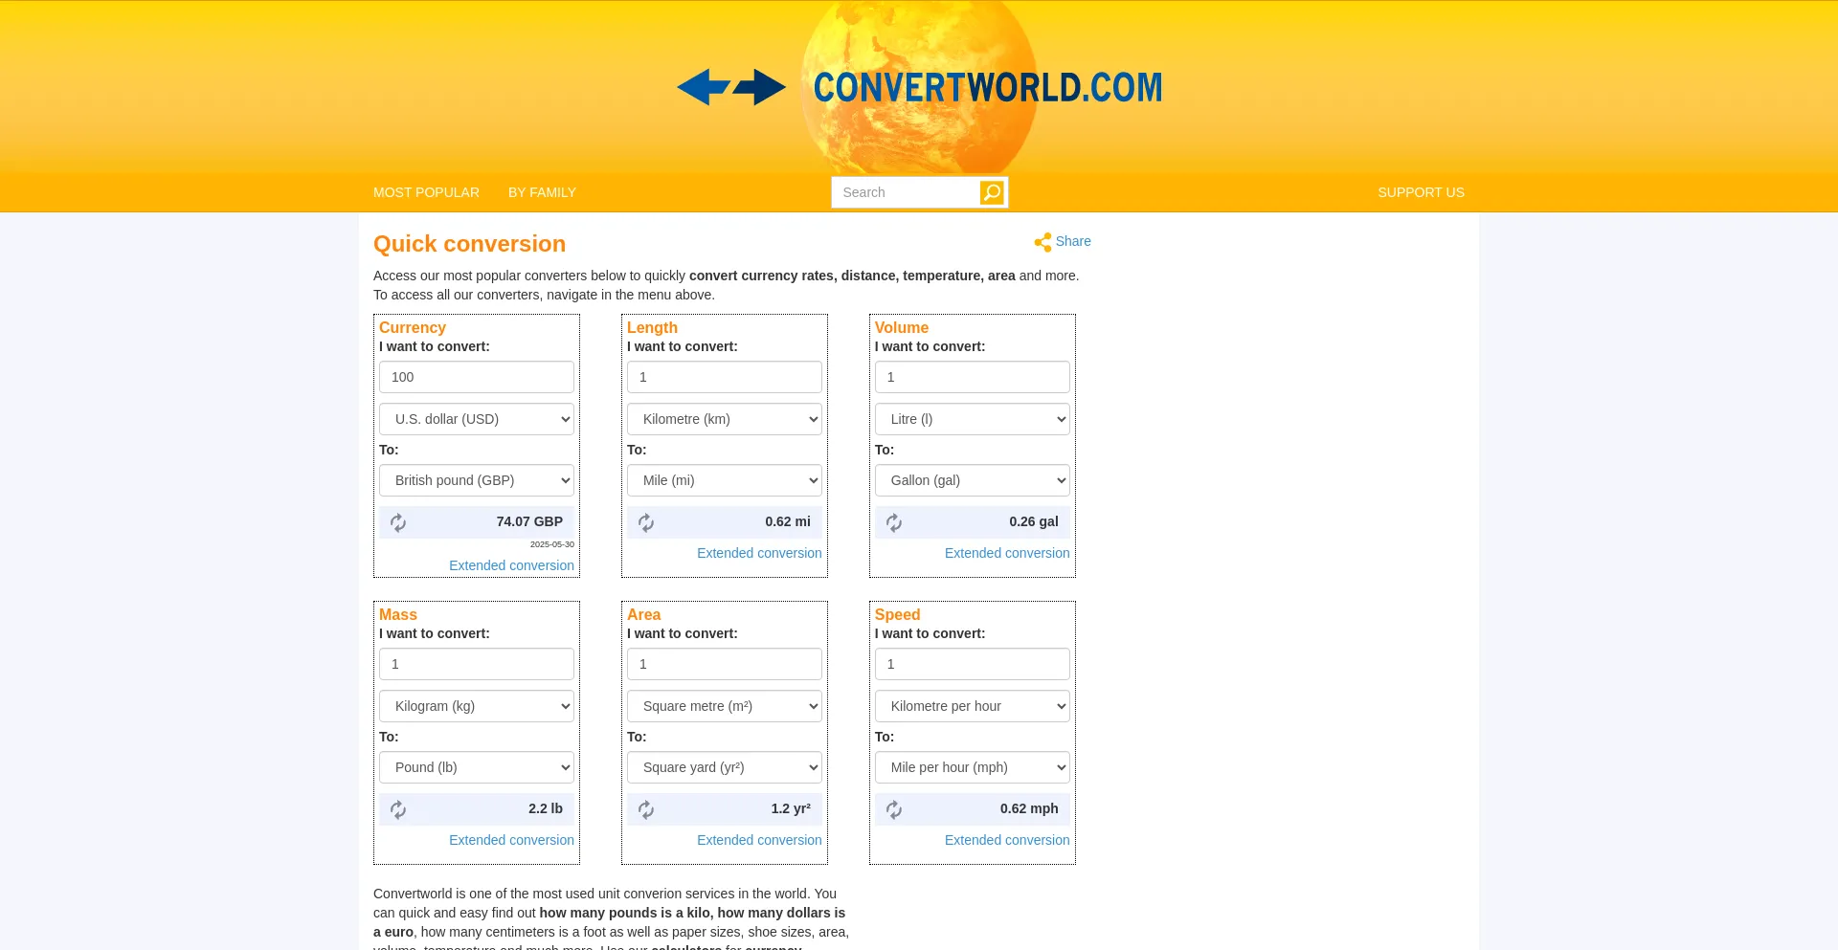Image resolution: width=1838 pixels, height=950 pixels.
Task: Click the Length section title
Action: click(x=652, y=327)
